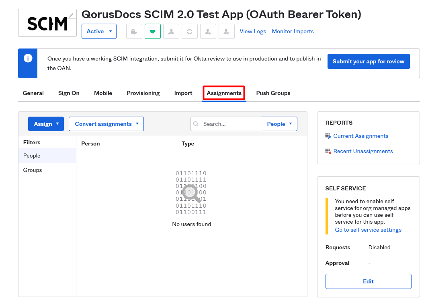Switch to the General tab

(x=33, y=93)
